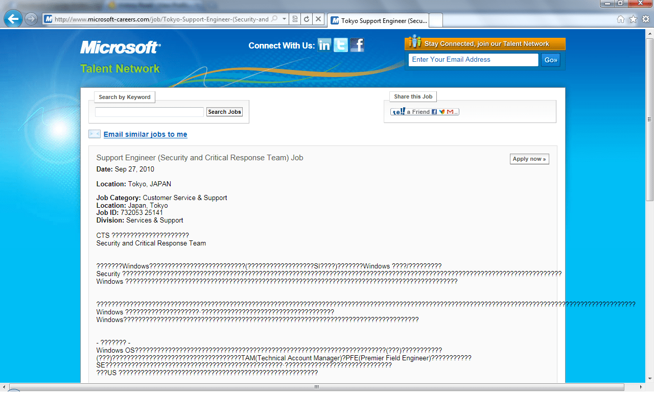Click the Stay Connected Talent Network banner
The width and height of the screenshot is (654, 393).
[x=485, y=43]
